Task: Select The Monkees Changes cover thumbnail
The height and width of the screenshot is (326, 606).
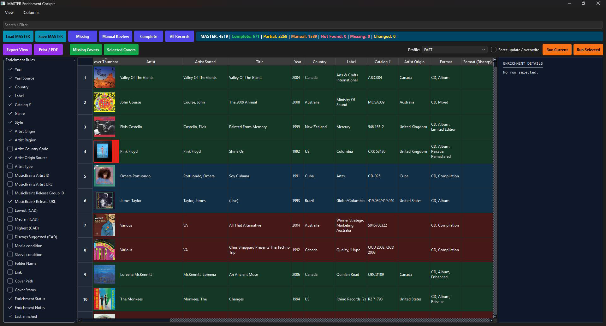Action: click(104, 299)
